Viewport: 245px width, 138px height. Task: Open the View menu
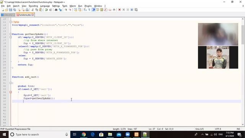24,6
